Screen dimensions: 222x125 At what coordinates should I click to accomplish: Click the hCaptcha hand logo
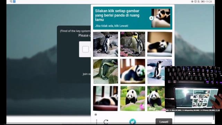point(133,122)
